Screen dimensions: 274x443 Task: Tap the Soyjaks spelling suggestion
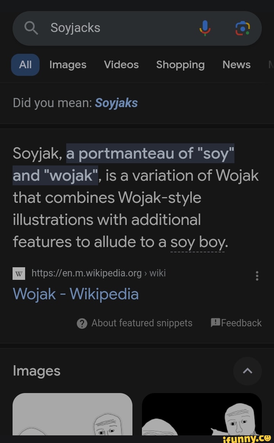(x=116, y=103)
